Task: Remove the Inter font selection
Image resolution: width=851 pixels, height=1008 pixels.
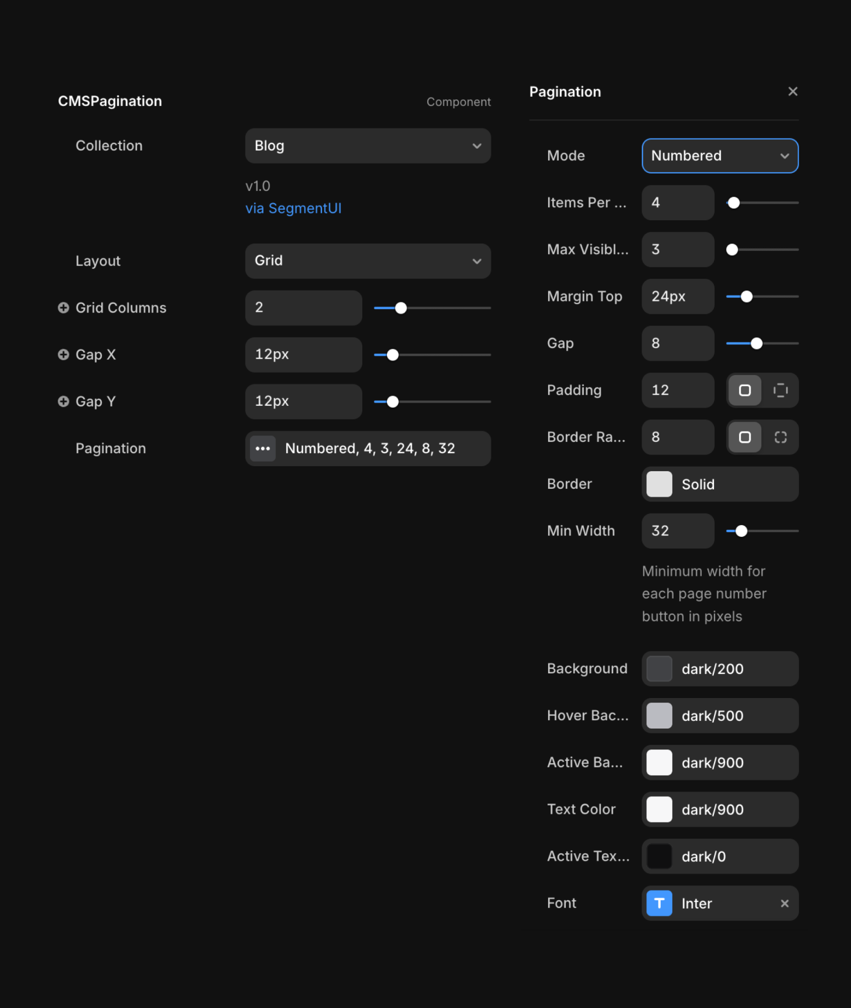Action: pos(784,903)
